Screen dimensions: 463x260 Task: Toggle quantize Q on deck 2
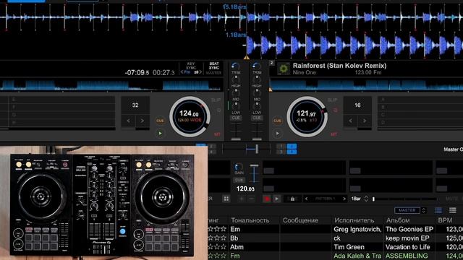coord(336,110)
